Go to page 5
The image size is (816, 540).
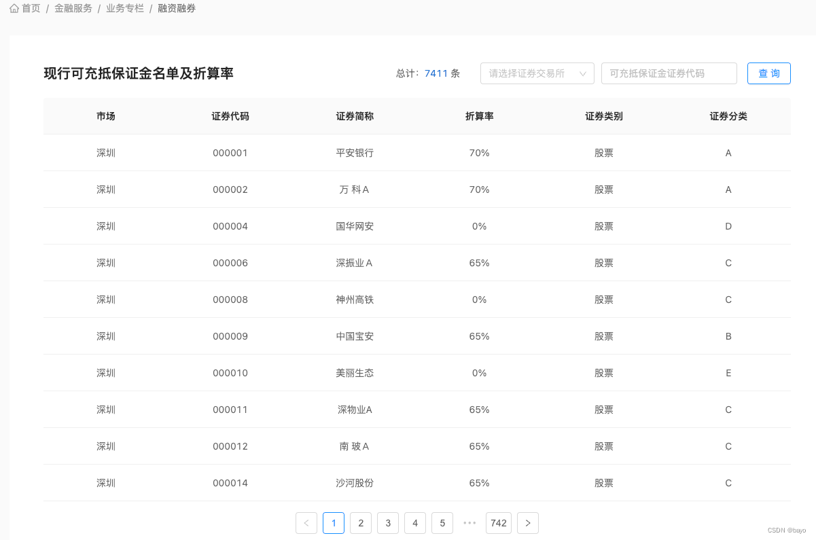(442, 523)
